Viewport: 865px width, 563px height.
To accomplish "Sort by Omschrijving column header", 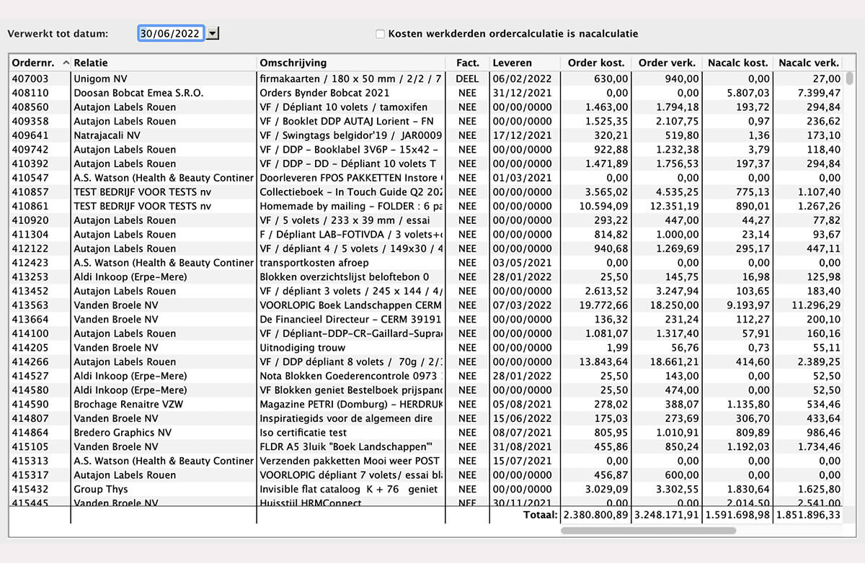I will pos(351,63).
